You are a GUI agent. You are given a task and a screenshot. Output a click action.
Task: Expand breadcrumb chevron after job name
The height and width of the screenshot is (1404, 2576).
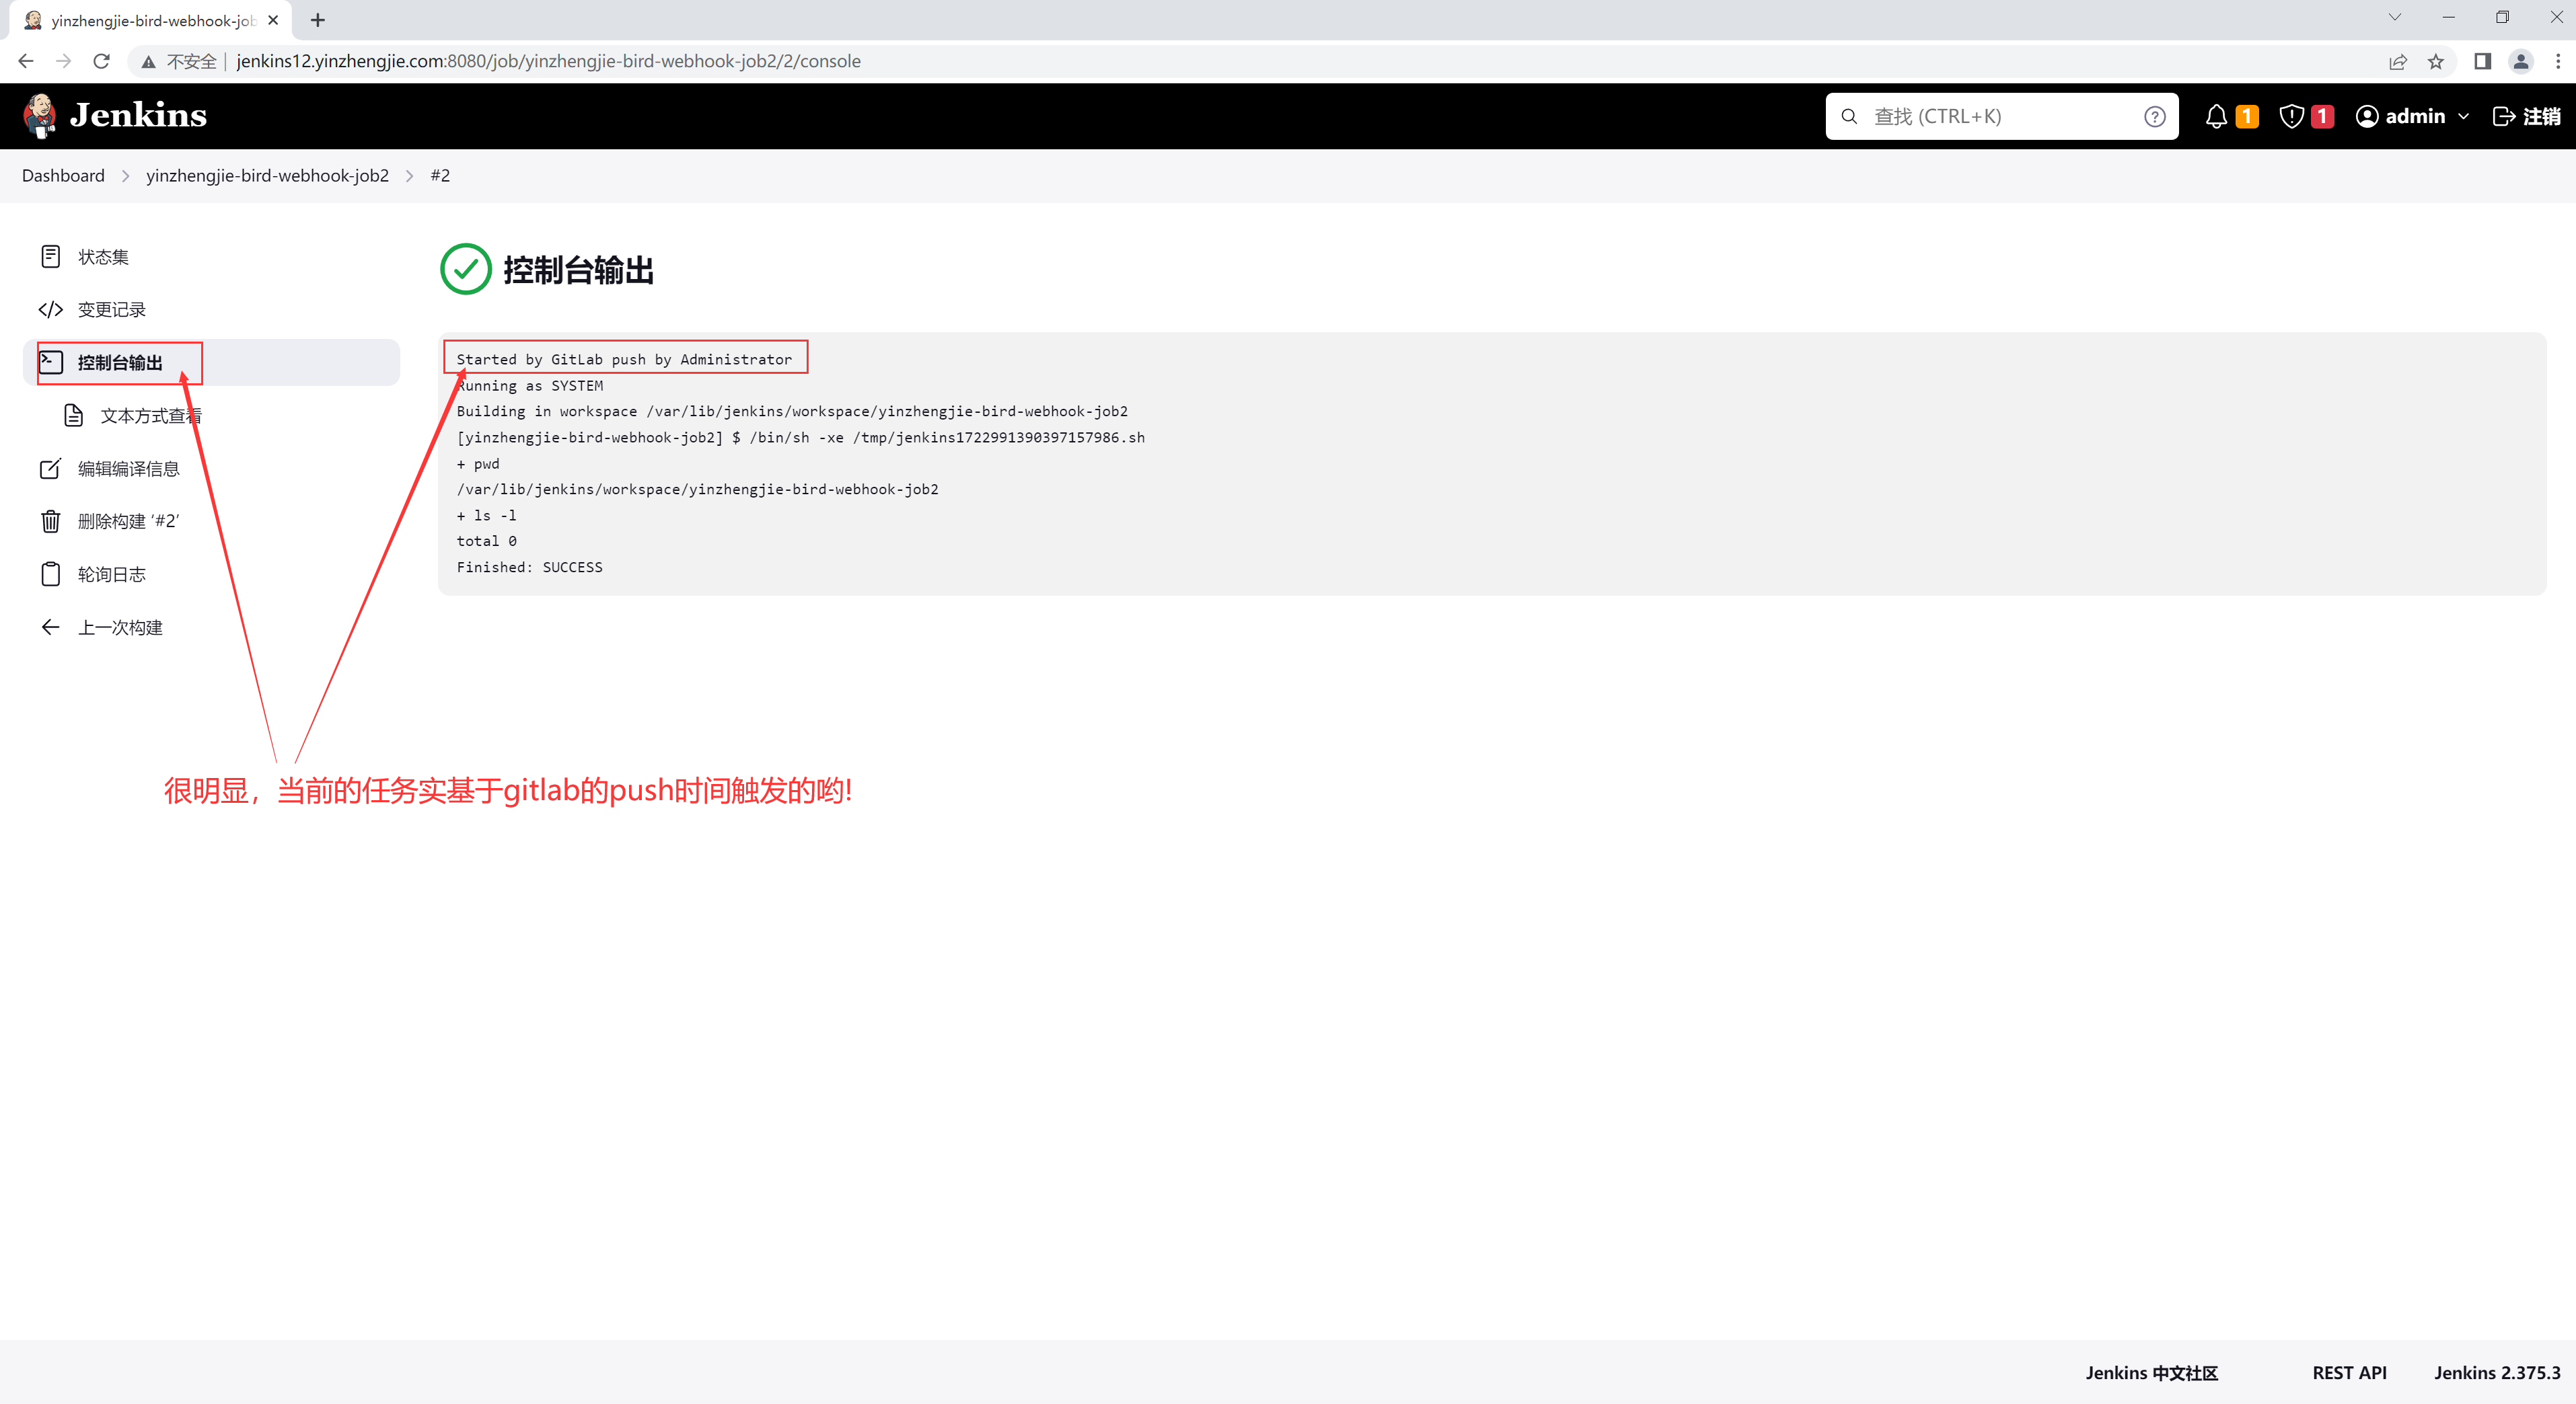(410, 176)
